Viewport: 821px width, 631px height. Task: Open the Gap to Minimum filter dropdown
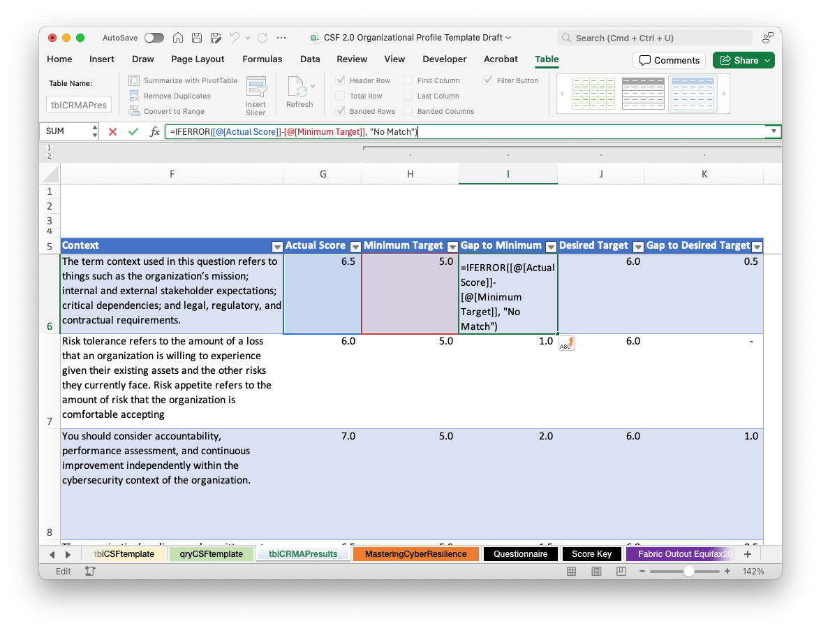(551, 246)
